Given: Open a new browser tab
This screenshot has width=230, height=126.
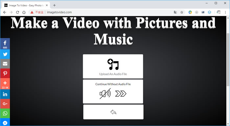Looking at the screenshot, I should click(55, 5).
